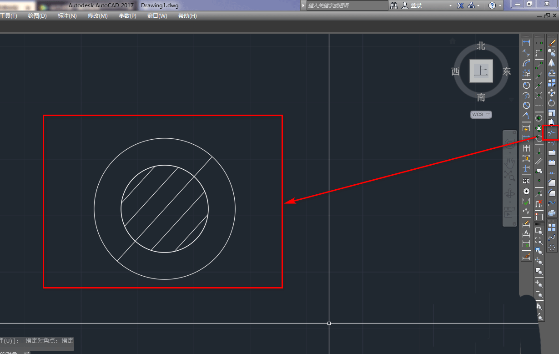Choose the Arc Length dimension tool
This screenshot has width=559, height=354.
coord(526,63)
